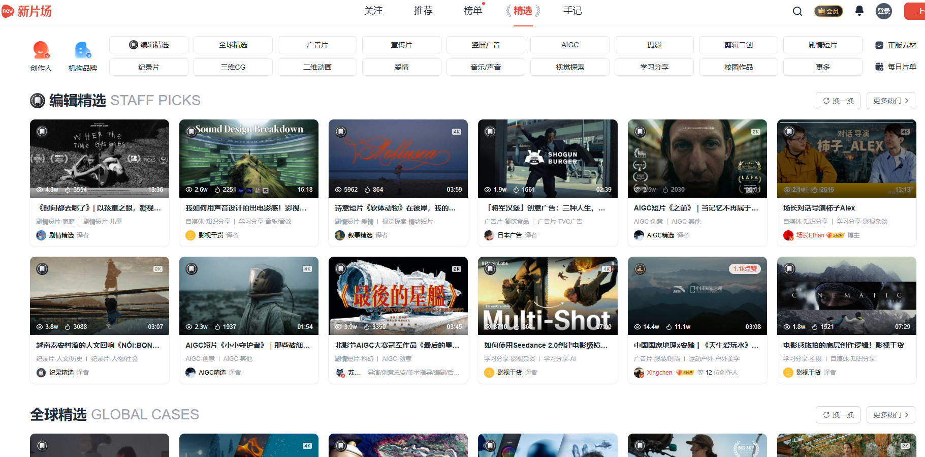Select the AIGC category filter
This screenshot has height=457, width=925.
pyautogui.click(x=569, y=45)
